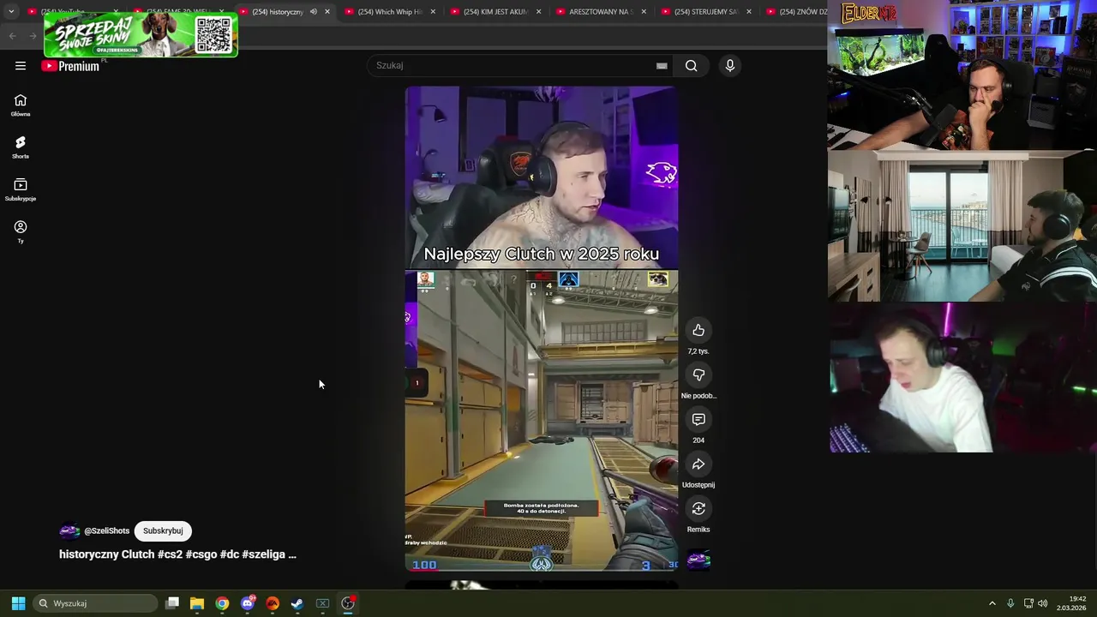Open OBS Studio from the taskbar
Image resolution: width=1097 pixels, height=617 pixels.
click(x=348, y=603)
